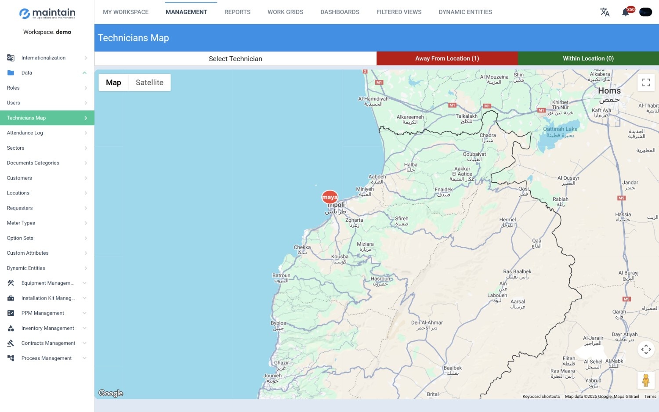This screenshot has height=412, width=659.
Task: Switch map to Satellite view
Action: [x=149, y=83]
